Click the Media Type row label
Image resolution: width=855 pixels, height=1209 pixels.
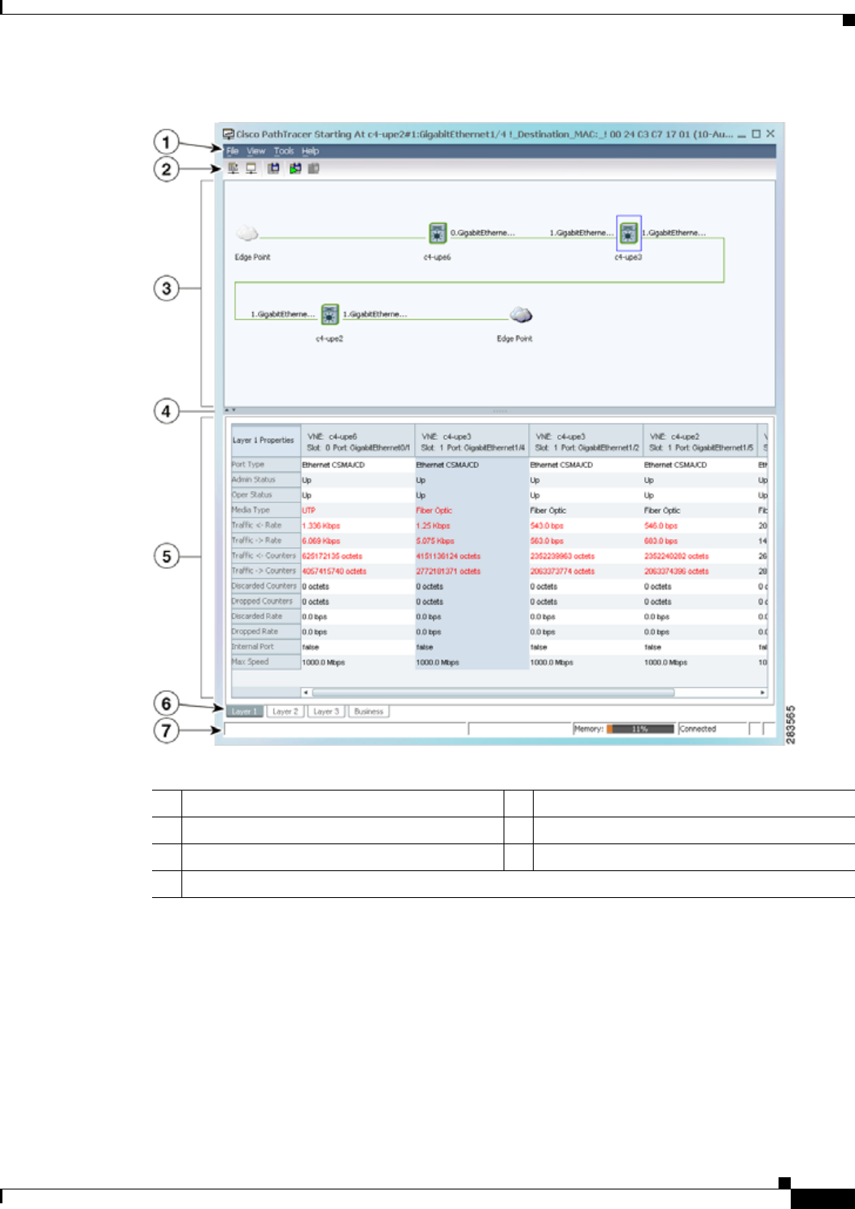point(266,510)
